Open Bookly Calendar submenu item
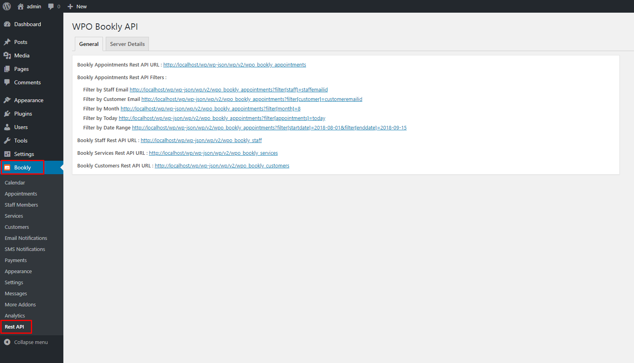This screenshot has width=634, height=363. pos(15,182)
